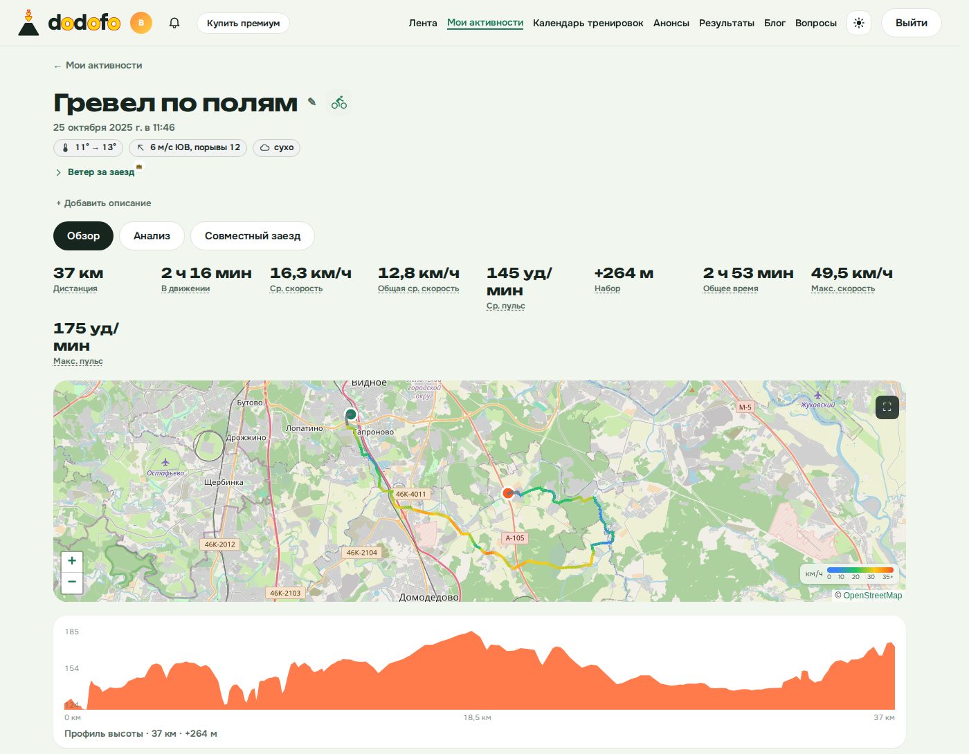Open "Анонсы" navigation item
The width and height of the screenshot is (969, 754).
click(671, 23)
